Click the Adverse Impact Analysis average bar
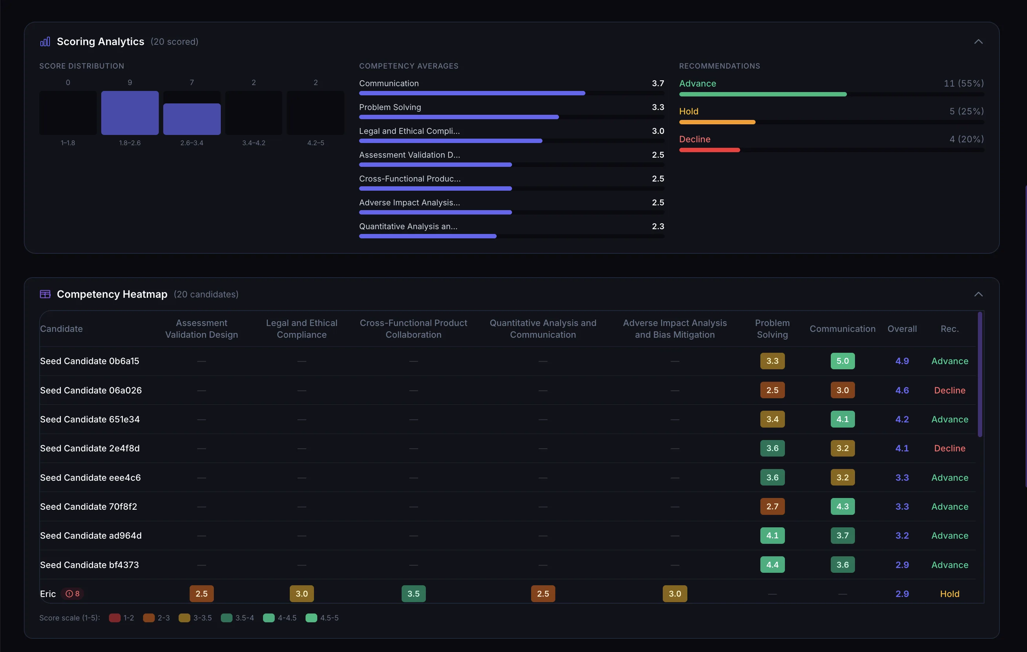Image resolution: width=1027 pixels, height=652 pixels. point(511,212)
